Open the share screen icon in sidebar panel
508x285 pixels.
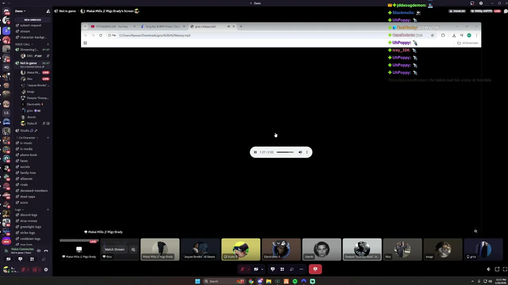pyautogui.click(x=20, y=259)
